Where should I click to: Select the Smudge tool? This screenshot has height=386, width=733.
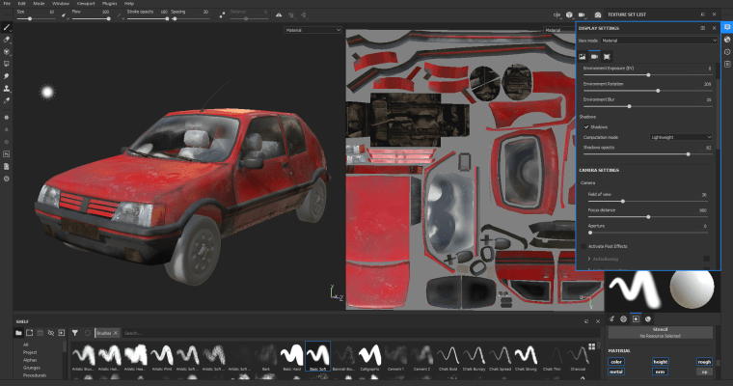coord(7,75)
